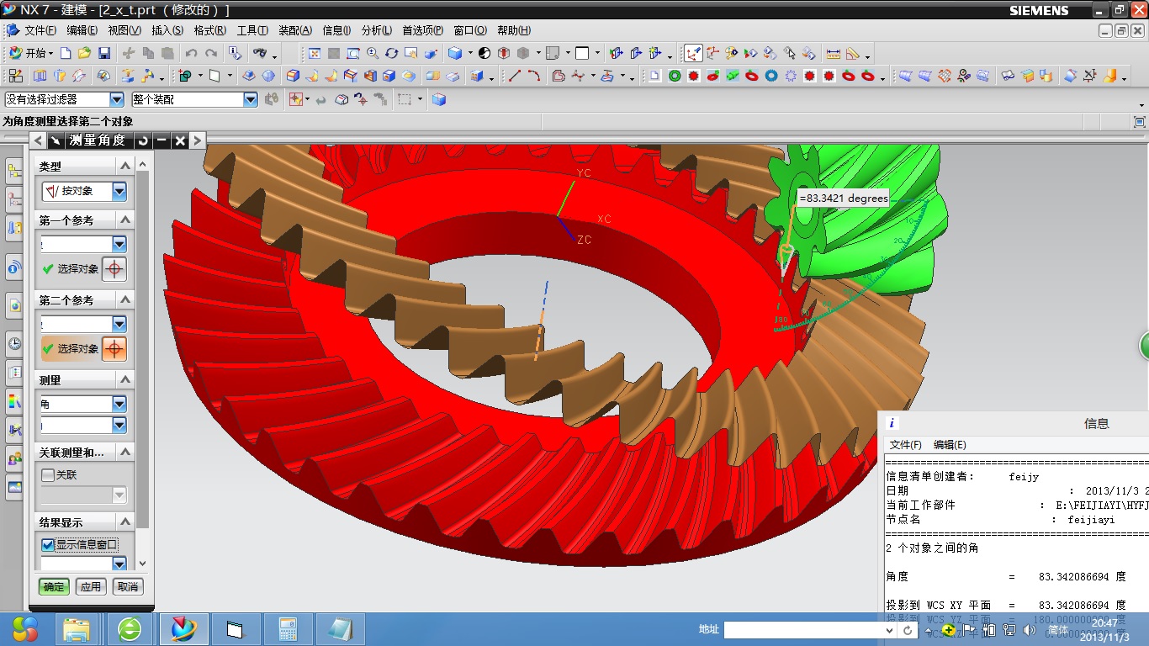The width and height of the screenshot is (1149, 646).
Task: Open the 整个装配 scope dropdown
Action: pos(250,99)
